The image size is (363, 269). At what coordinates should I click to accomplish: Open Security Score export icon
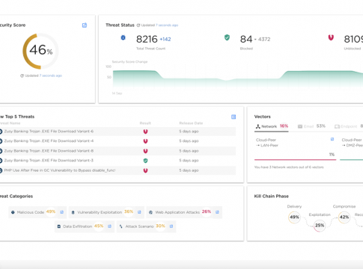point(85,25)
